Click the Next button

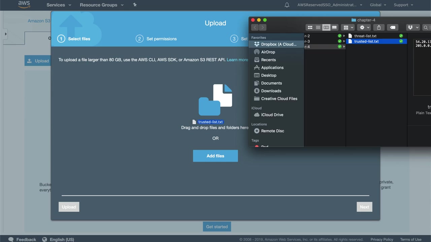(364, 207)
